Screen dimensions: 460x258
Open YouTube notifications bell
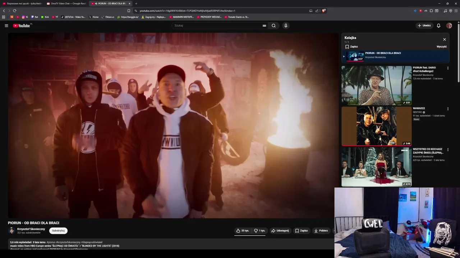click(x=438, y=25)
